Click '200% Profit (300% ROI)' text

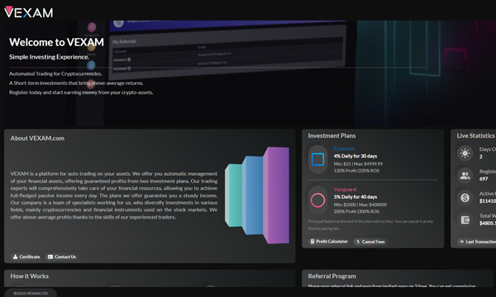(x=356, y=211)
